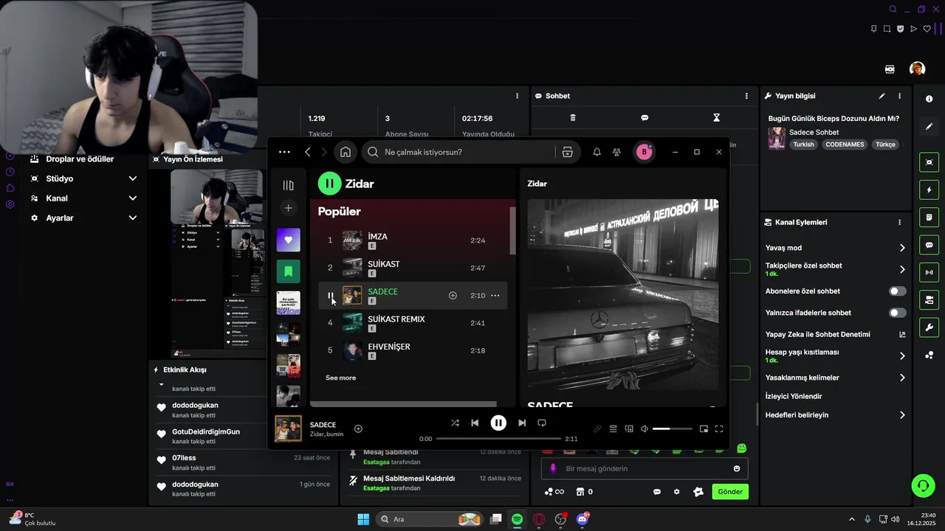This screenshot has height=531, width=945.
Task: Open connect to a device
Action: coord(629,428)
